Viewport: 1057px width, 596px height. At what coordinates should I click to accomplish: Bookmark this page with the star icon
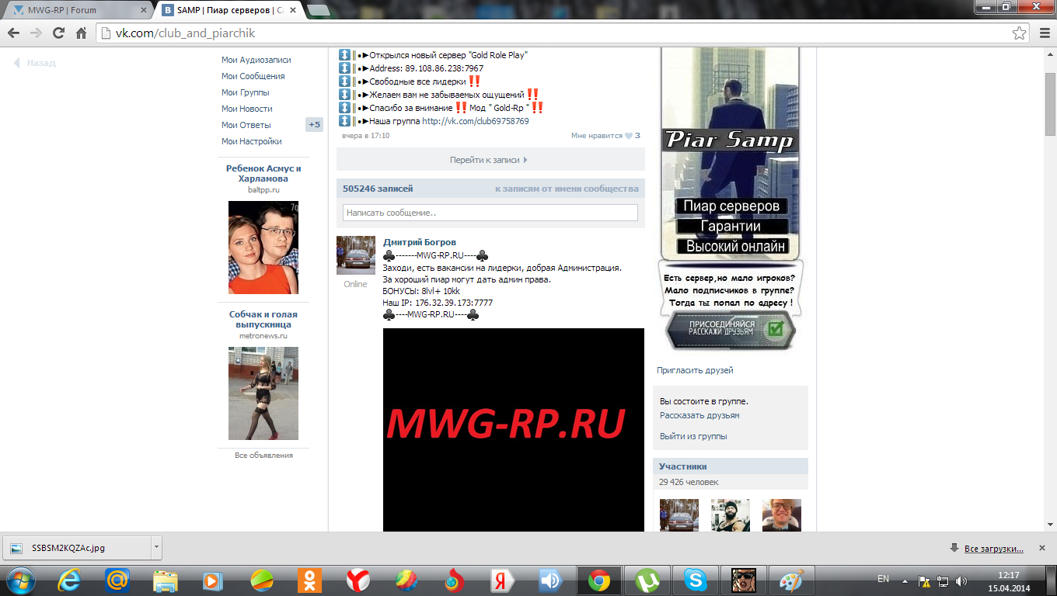pos(1019,33)
